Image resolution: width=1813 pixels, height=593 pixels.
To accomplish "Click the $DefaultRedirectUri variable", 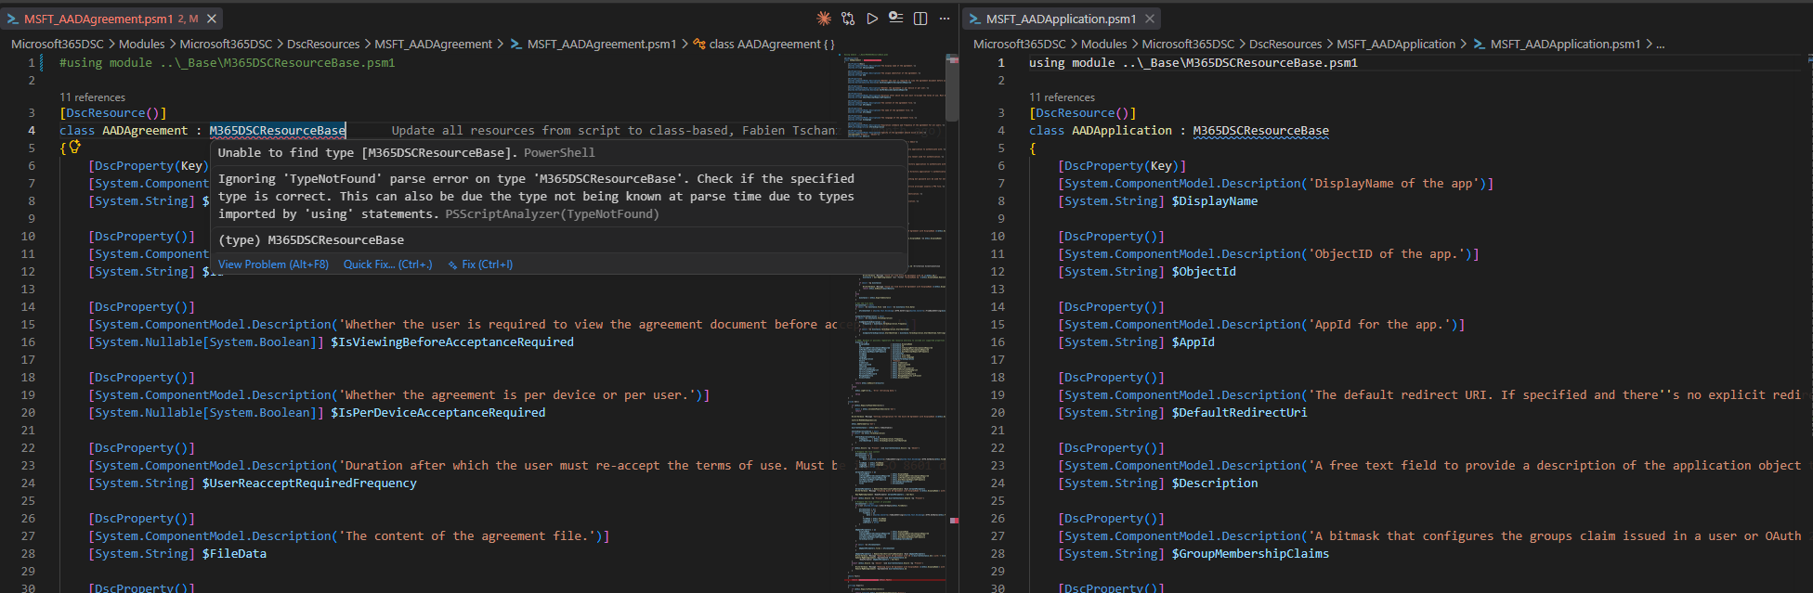I will point(1240,413).
